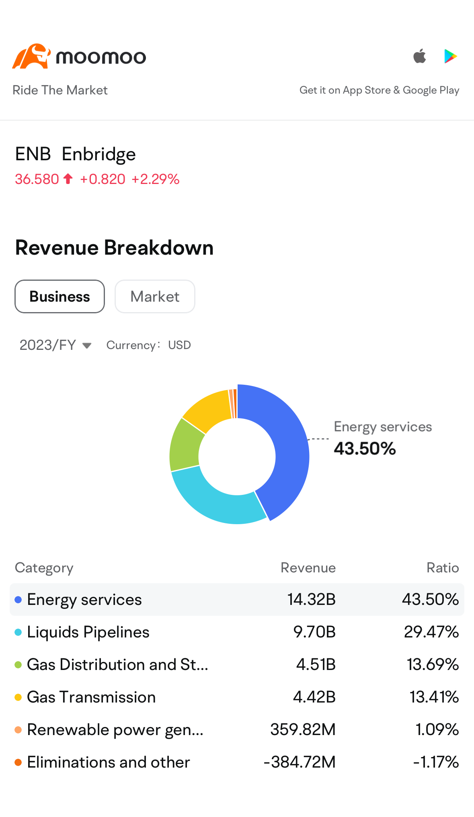Click the Revenue column header
Image resolution: width=474 pixels, height=817 pixels.
tap(308, 568)
